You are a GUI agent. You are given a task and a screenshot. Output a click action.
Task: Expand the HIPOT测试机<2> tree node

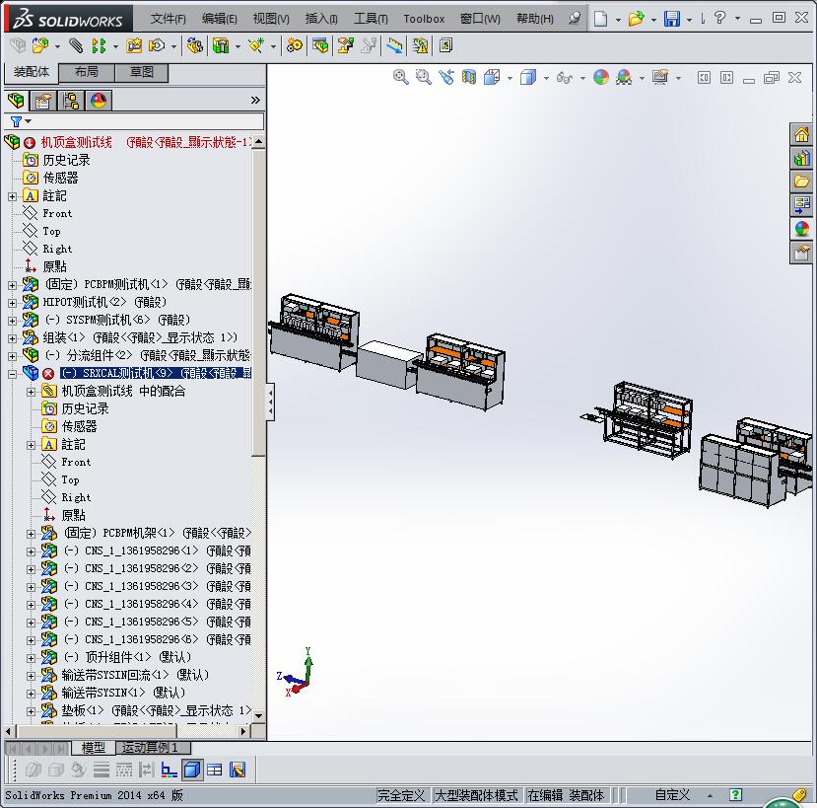coord(13,303)
